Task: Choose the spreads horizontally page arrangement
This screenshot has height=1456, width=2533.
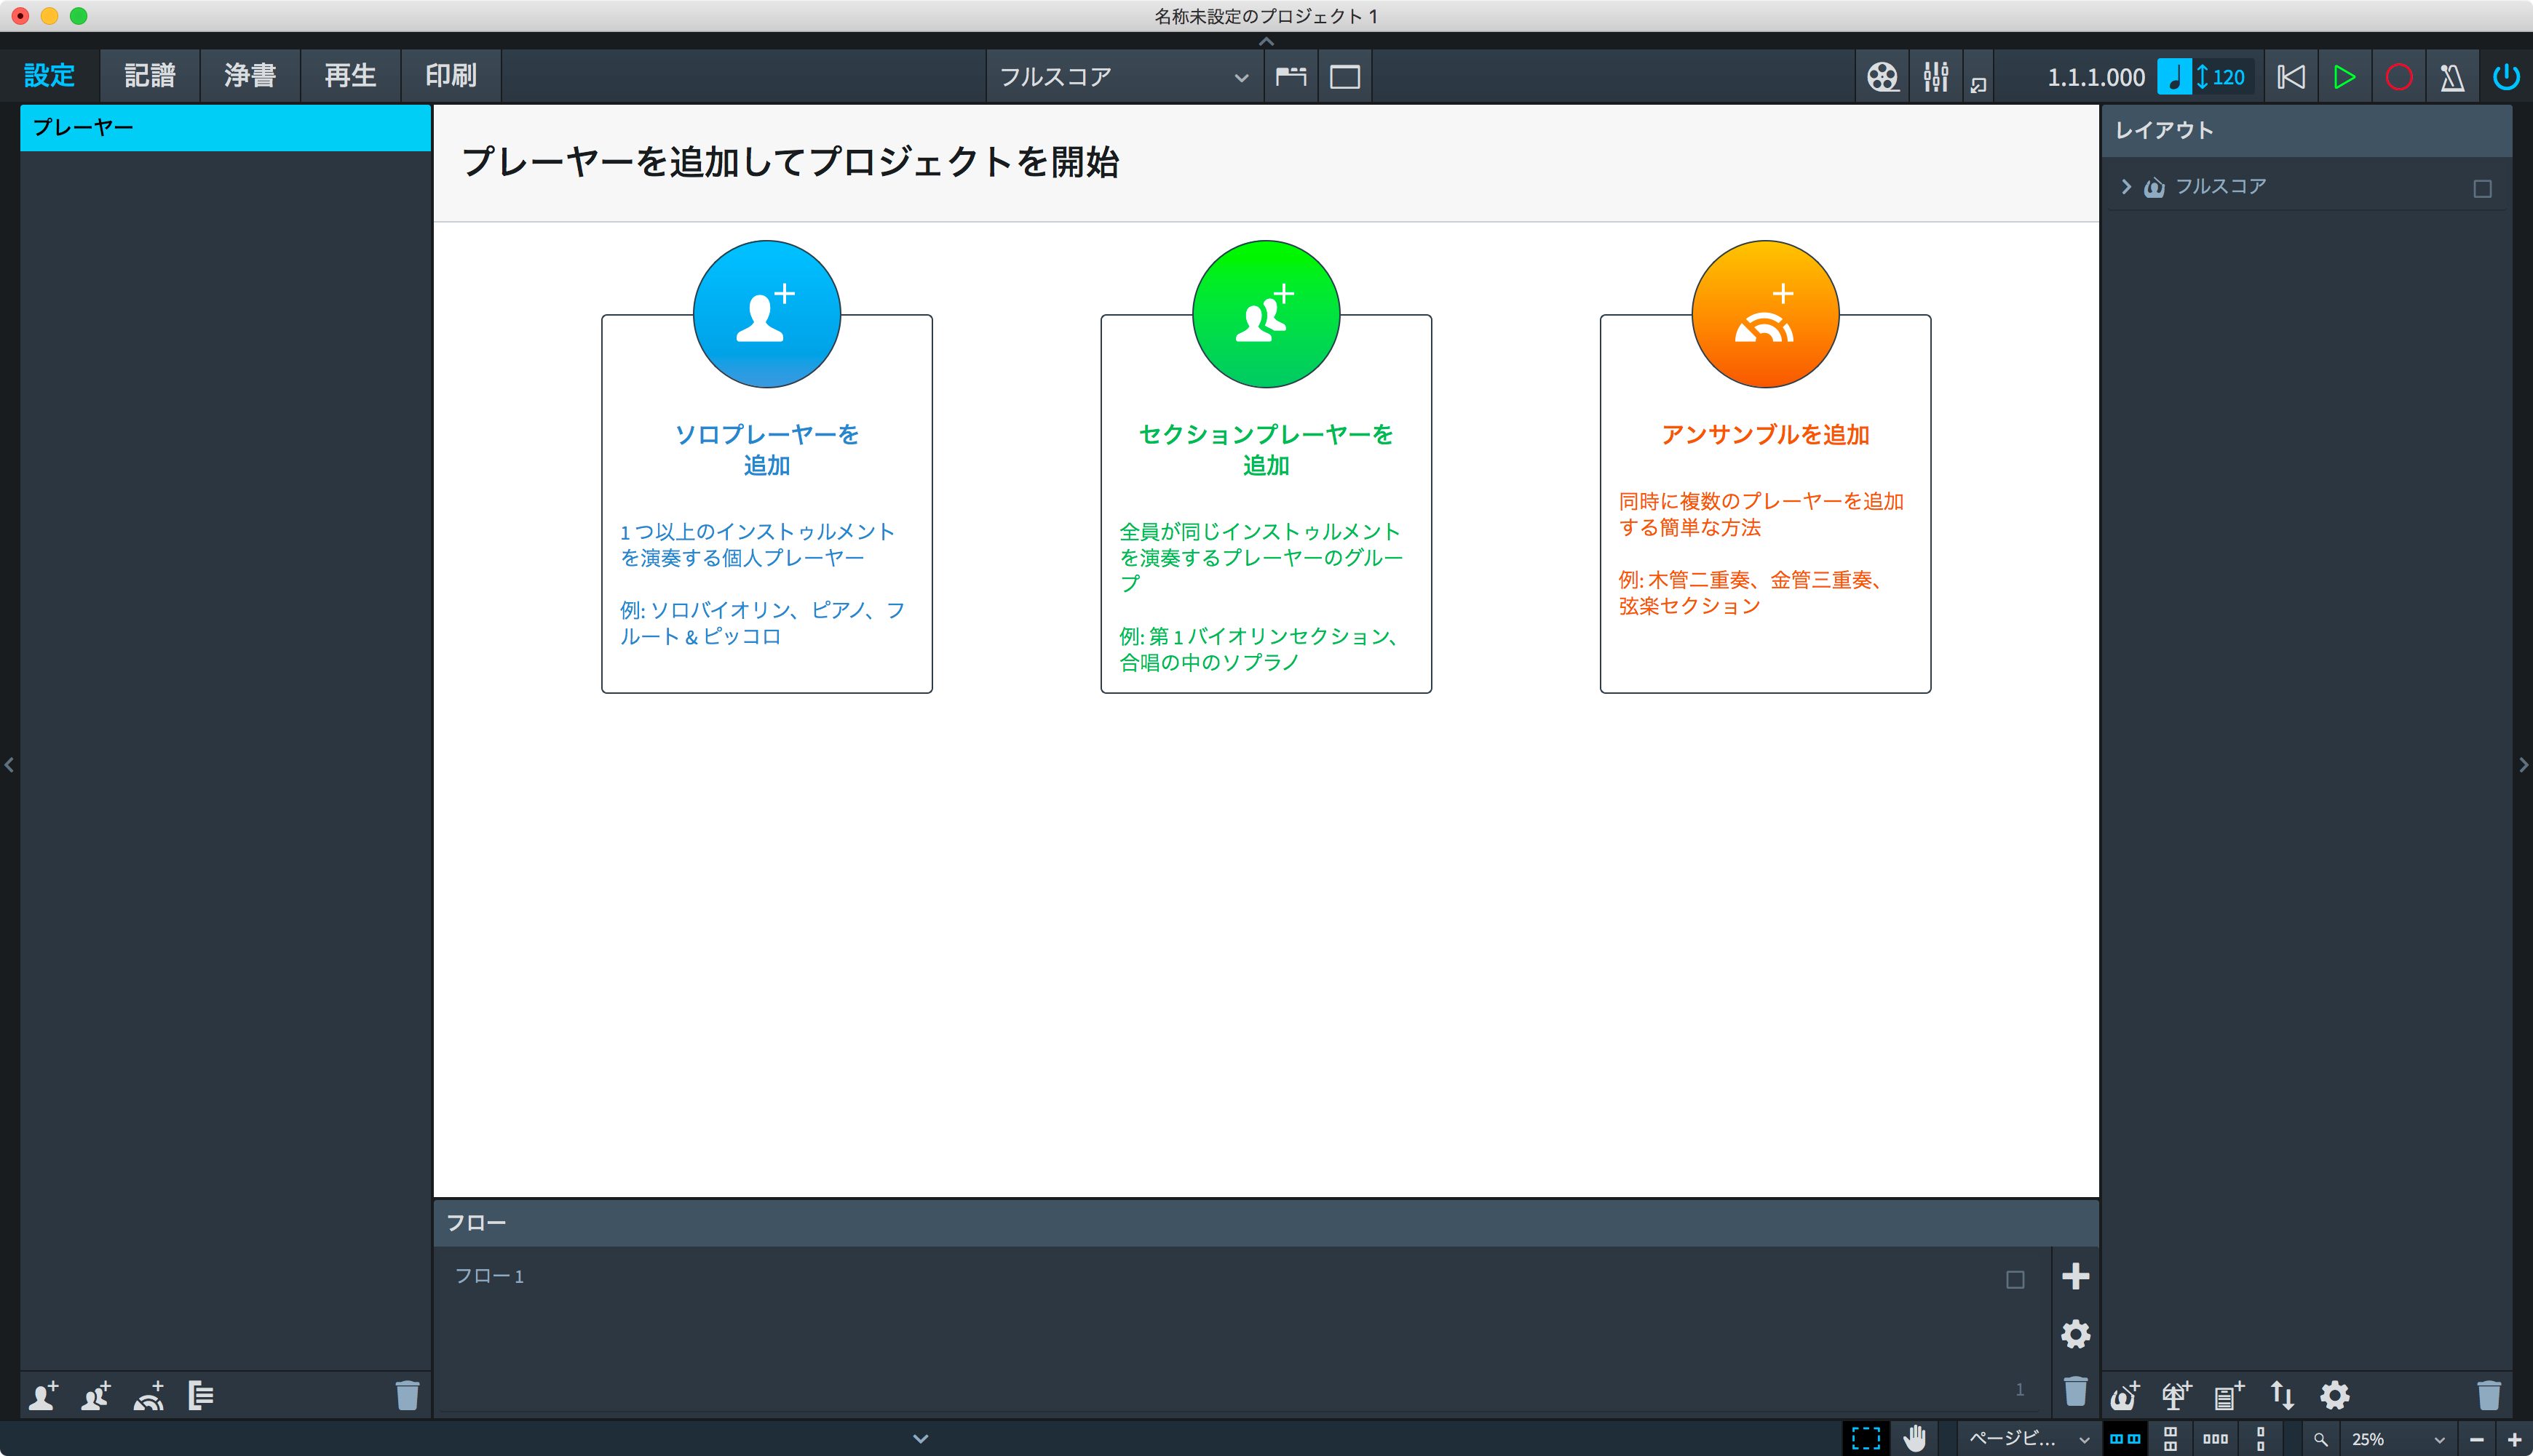Action: [2125, 1439]
